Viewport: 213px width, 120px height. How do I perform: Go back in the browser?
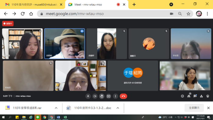pos(6,14)
